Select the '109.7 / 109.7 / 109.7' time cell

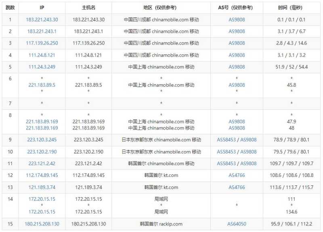(292, 164)
